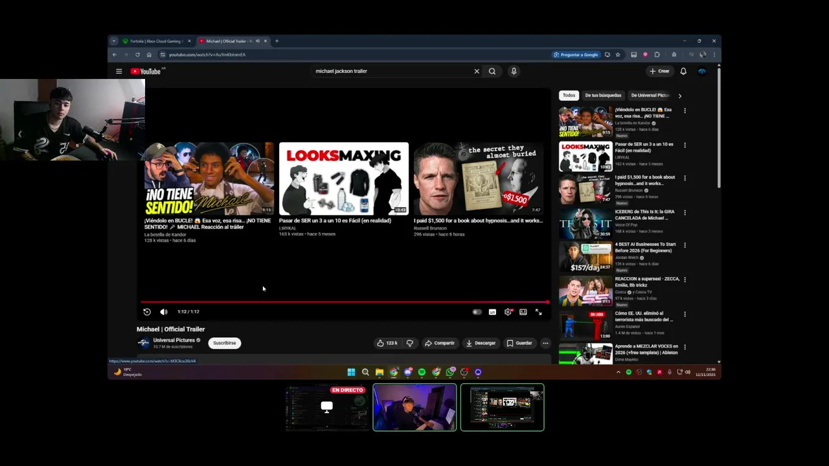Open the hypnosis book end-screen thumbnail
The width and height of the screenshot is (829, 466).
[479, 179]
